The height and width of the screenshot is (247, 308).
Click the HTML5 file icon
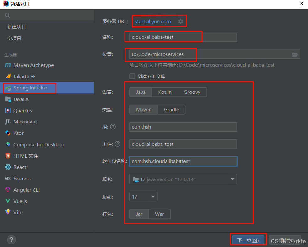click(8, 156)
